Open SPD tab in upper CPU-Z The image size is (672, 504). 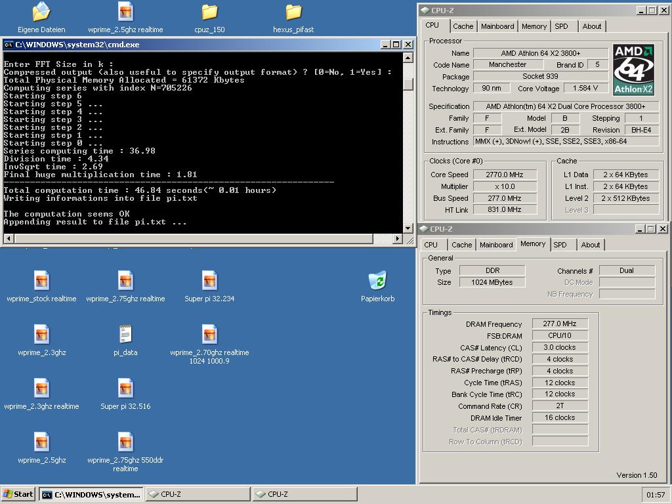tap(562, 26)
